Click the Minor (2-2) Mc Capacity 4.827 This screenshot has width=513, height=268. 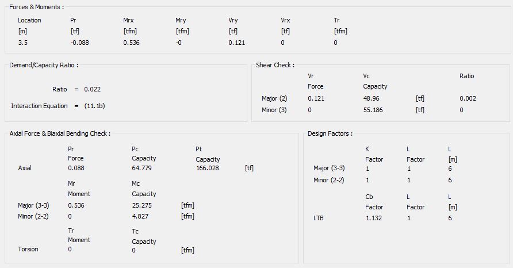click(140, 216)
